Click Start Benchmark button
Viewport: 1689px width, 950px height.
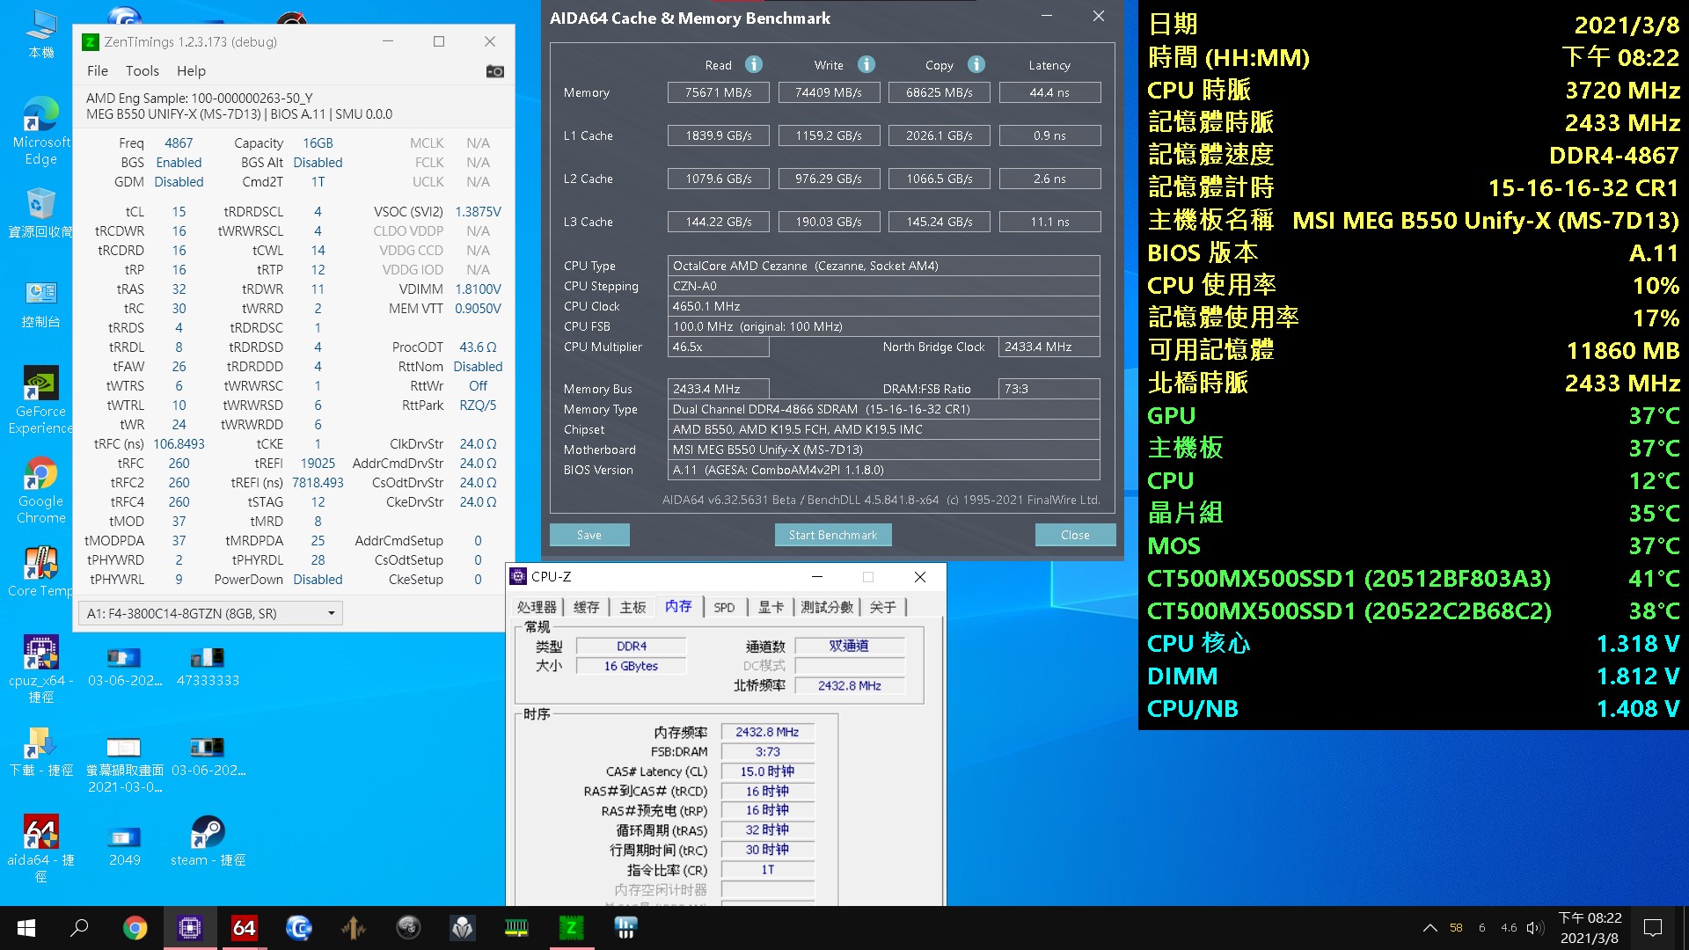(833, 535)
